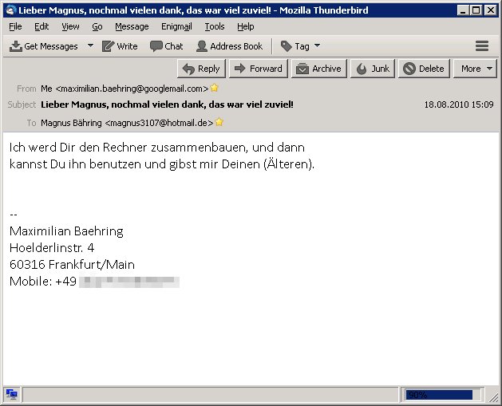Click the Get Messages toolbar button
Screen dimensions: 502x406
(44, 46)
